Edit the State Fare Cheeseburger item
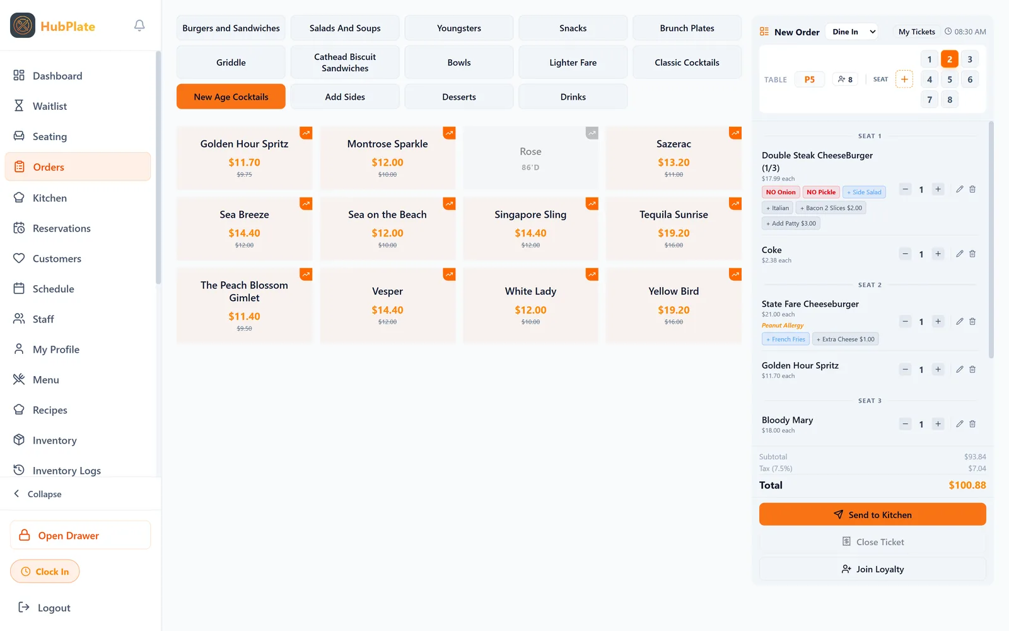This screenshot has width=1009, height=631. coord(959,321)
